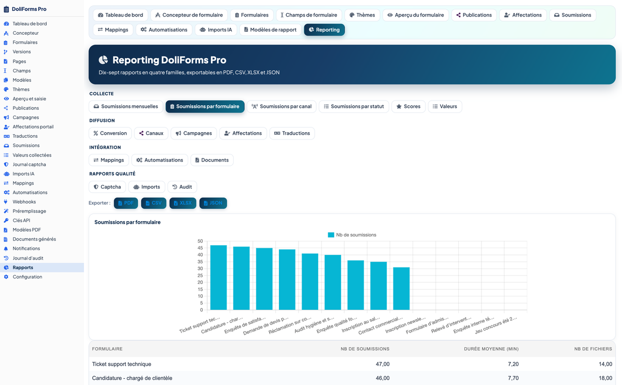Click the Imports IA robot icon in sidebar
The height and width of the screenshot is (385, 622).
pyautogui.click(x=6, y=174)
